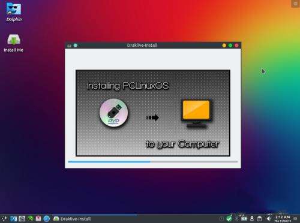
Task: Click the orange computer monitor graphic
Action: [x=196, y=113]
